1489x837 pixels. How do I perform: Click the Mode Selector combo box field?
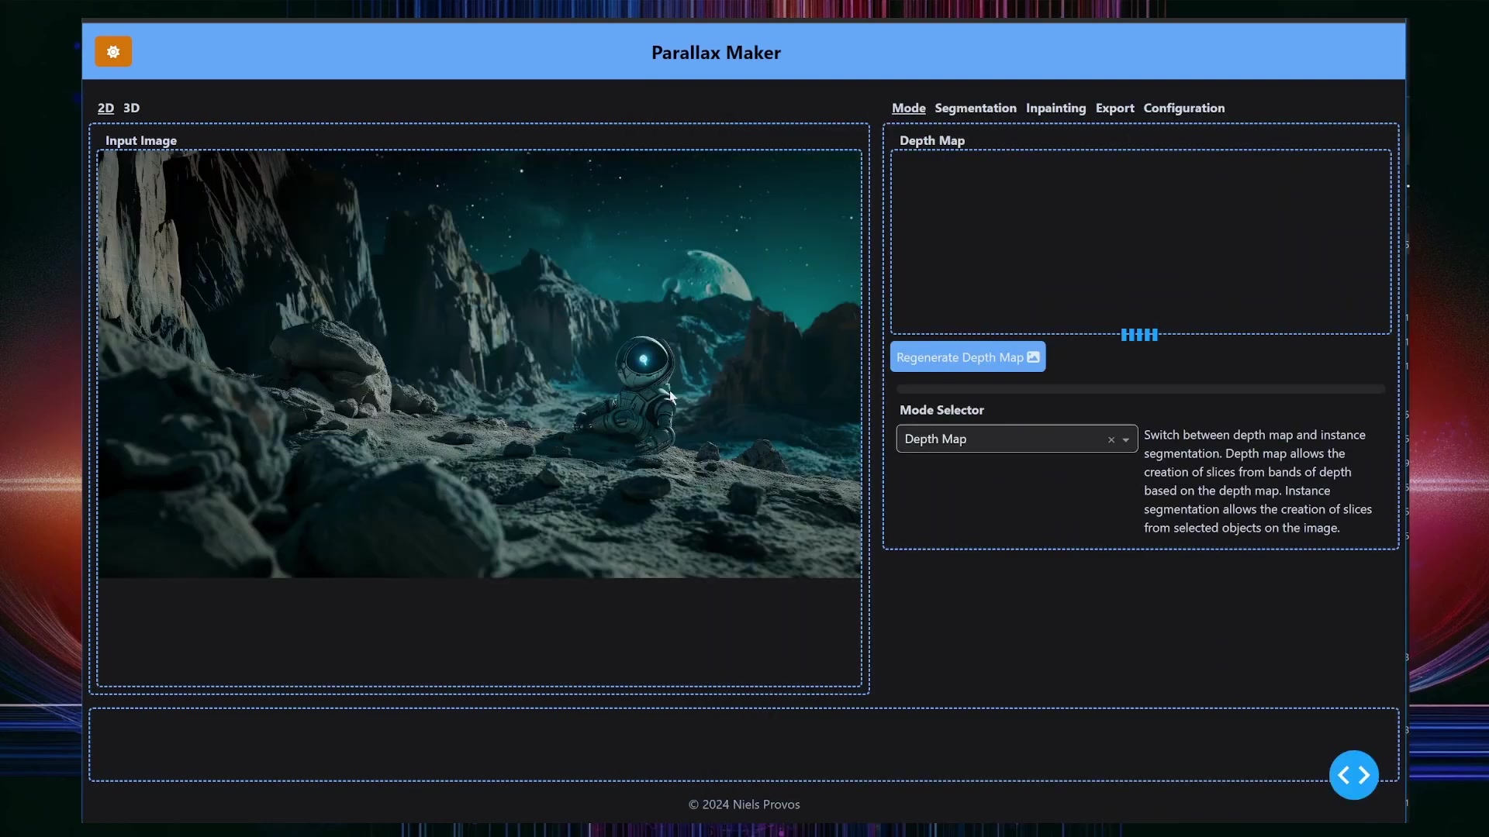coord(1017,439)
